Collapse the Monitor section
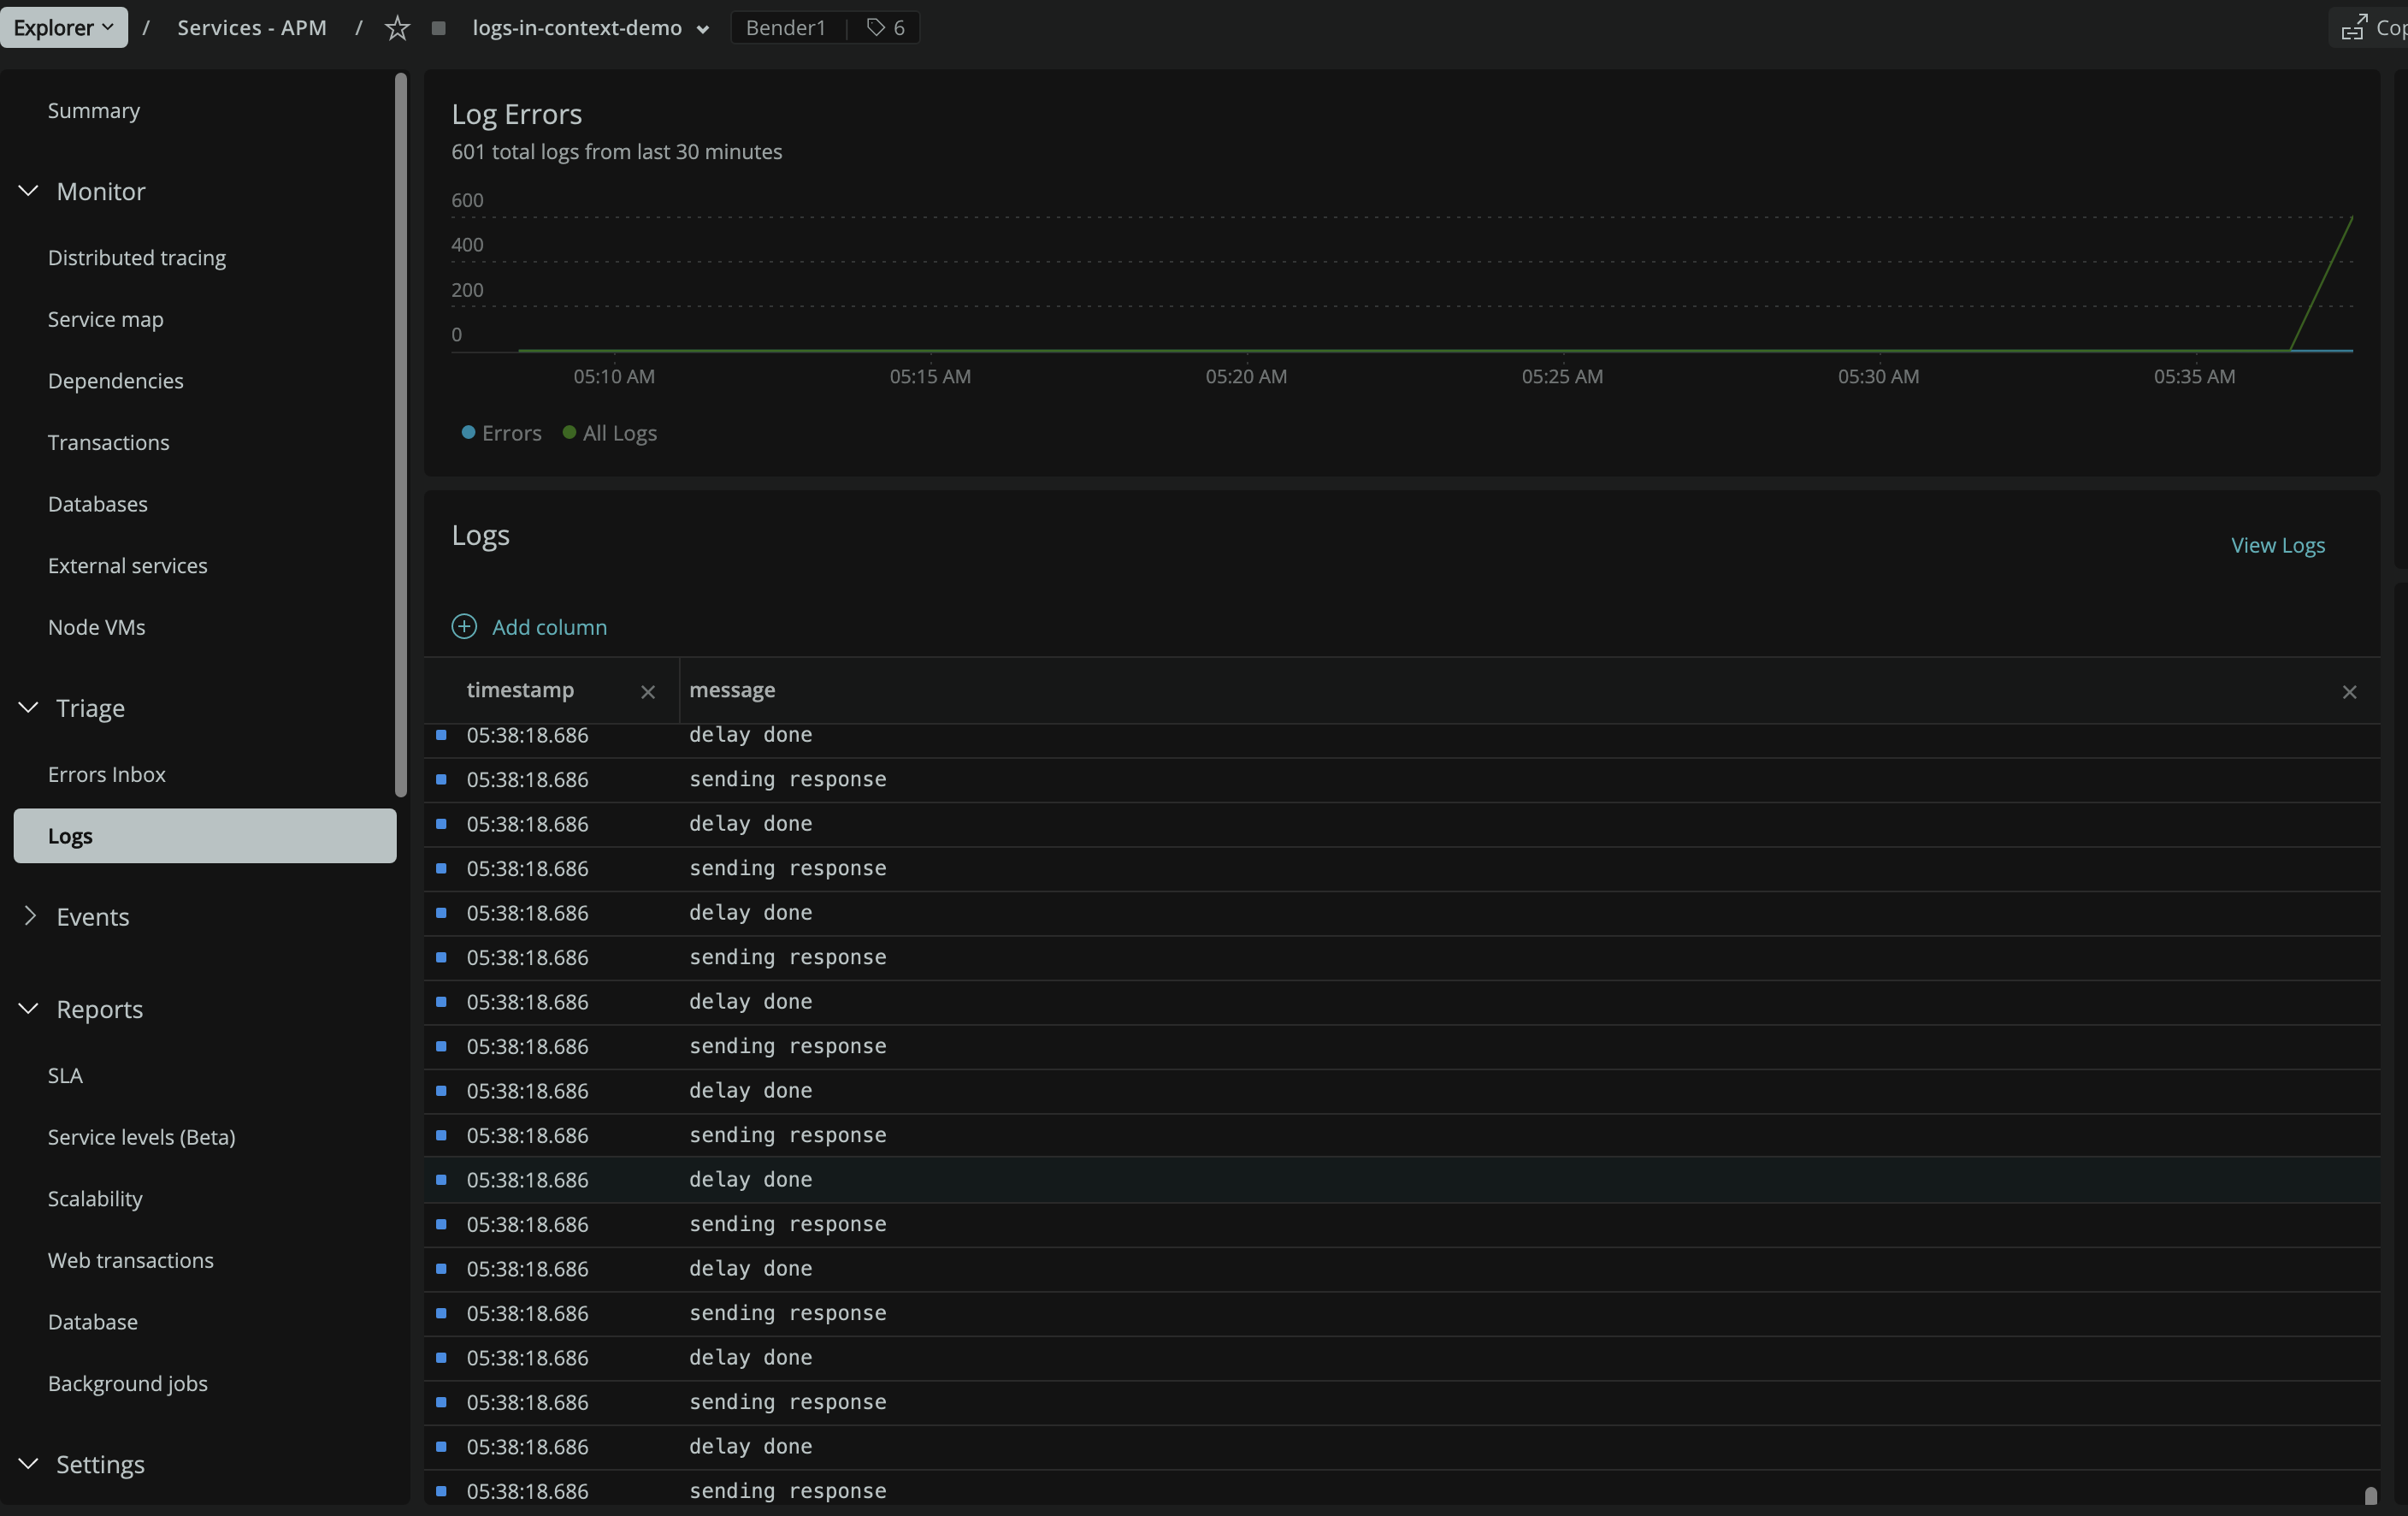 [x=28, y=190]
